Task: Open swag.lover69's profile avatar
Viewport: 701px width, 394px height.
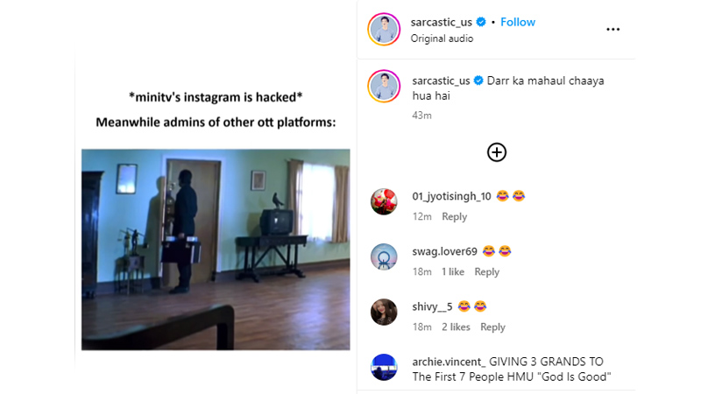Action: click(x=384, y=257)
